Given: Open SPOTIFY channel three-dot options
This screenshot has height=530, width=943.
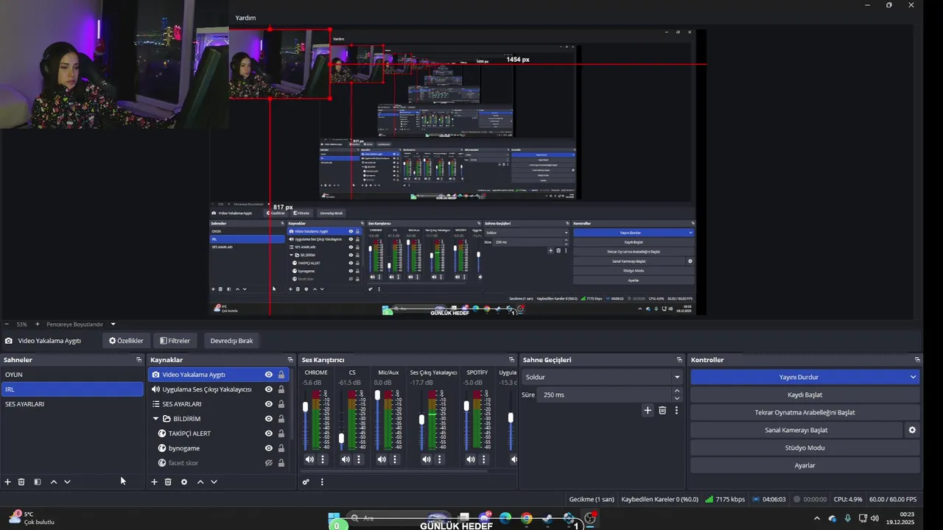Looking at the screenshot, I should click(484, 459).
